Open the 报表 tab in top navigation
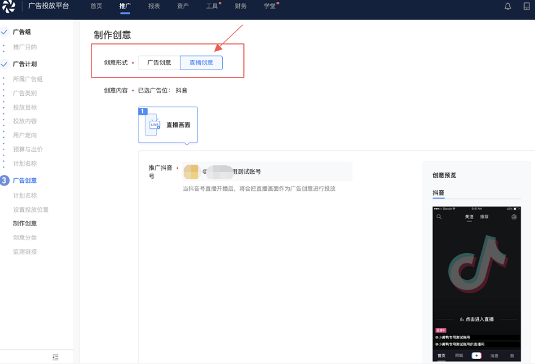The image size is (535, 364). click(154, 6)
